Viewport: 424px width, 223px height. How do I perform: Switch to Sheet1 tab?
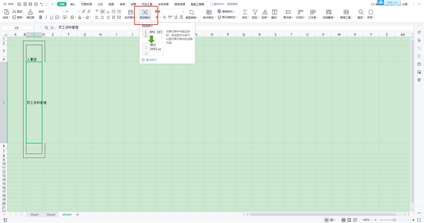point(35,215)
